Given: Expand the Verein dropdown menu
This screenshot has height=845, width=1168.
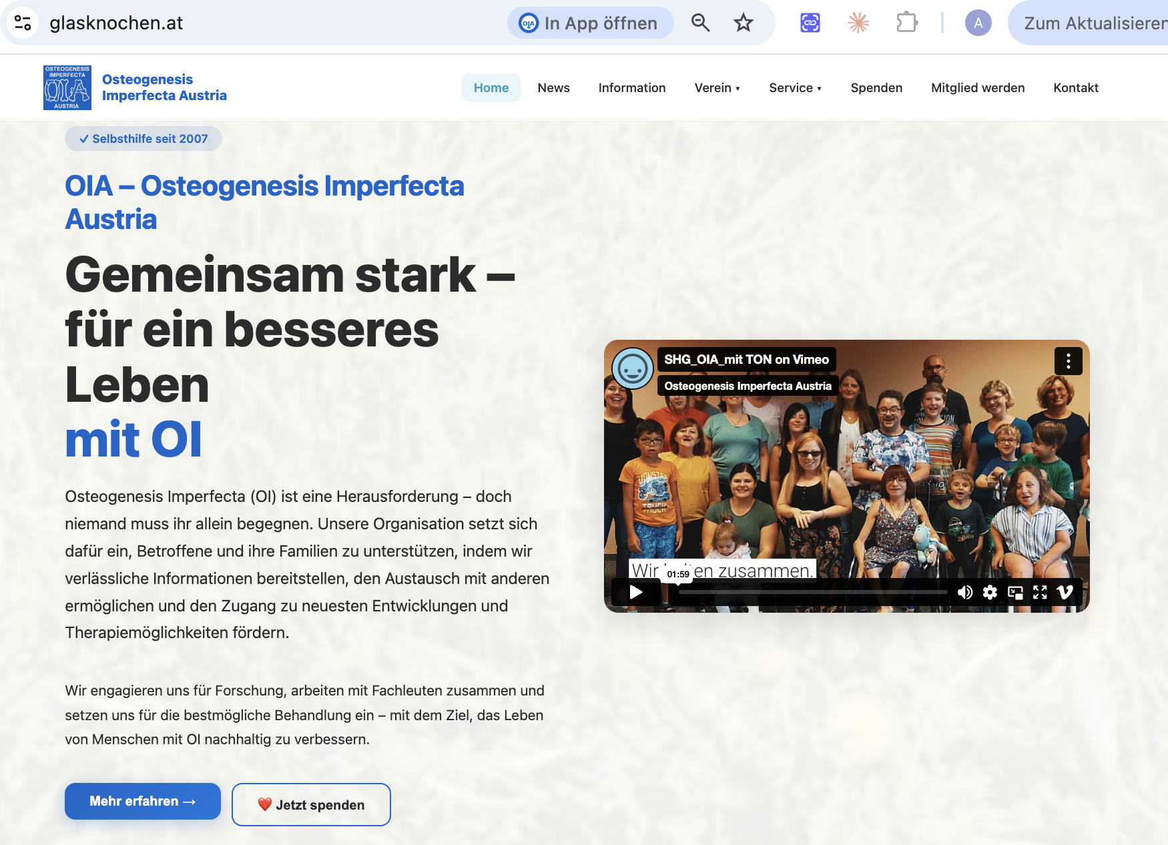Looking at the screenshot, I should pyautogui.click(x=717, y=87).
